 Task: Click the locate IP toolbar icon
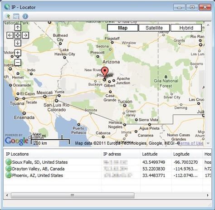pos(7,16)
